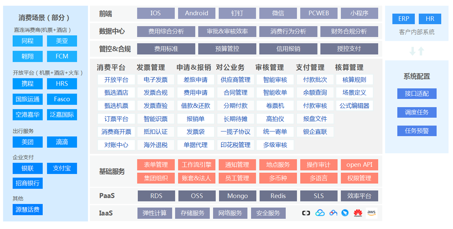Image resolution: width=453 pixels, height=229 pixels.
Task: Click 甄选酒店 item
Action: 116,93
